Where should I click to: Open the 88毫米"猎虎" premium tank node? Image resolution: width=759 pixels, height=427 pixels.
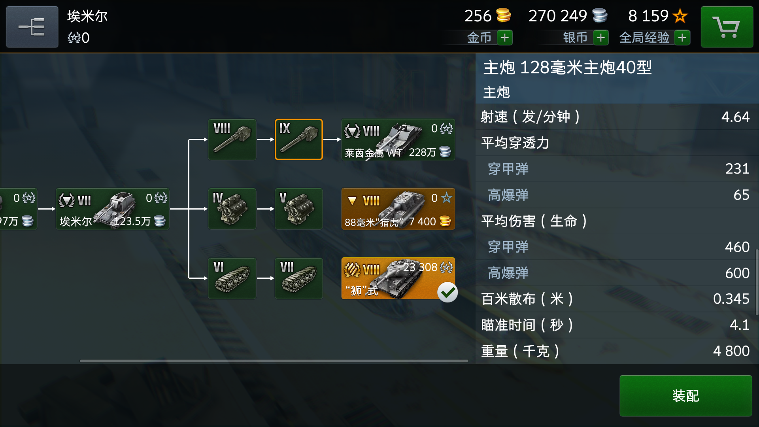click(398, 209)
